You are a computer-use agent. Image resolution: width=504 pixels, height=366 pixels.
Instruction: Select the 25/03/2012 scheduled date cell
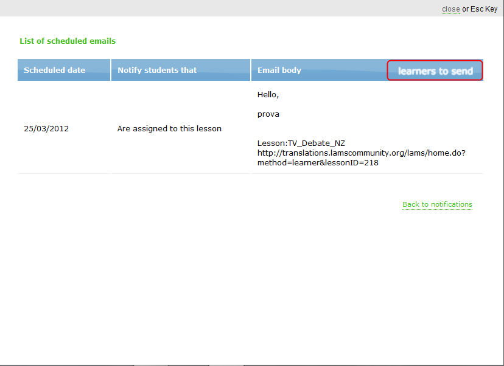(46, 129)
